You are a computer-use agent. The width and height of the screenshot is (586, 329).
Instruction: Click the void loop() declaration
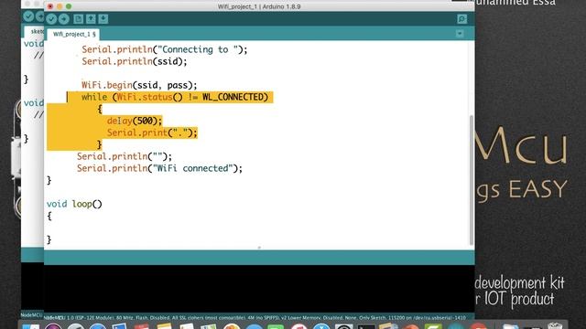tap(74, 204)
